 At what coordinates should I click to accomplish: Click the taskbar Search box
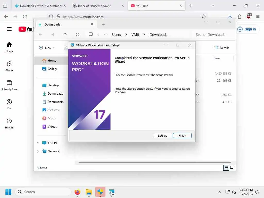point(43,192)
